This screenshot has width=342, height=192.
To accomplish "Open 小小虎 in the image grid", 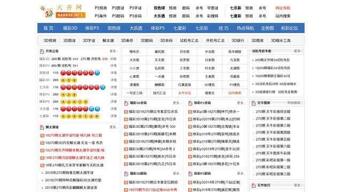I will 134,68.
